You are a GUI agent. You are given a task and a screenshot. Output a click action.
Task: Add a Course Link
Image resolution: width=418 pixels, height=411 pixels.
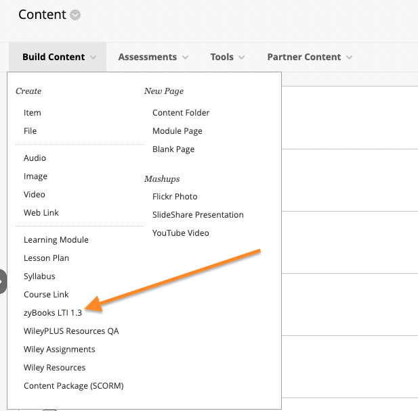pos(46,295)
